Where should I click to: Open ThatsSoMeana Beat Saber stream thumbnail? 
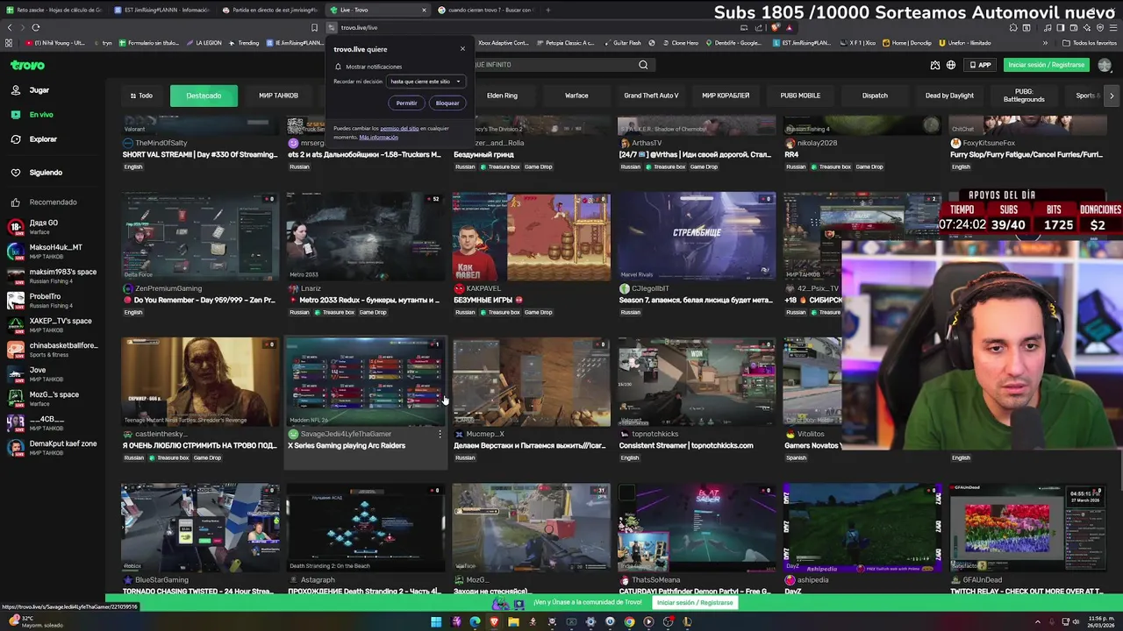pos(697,528)
